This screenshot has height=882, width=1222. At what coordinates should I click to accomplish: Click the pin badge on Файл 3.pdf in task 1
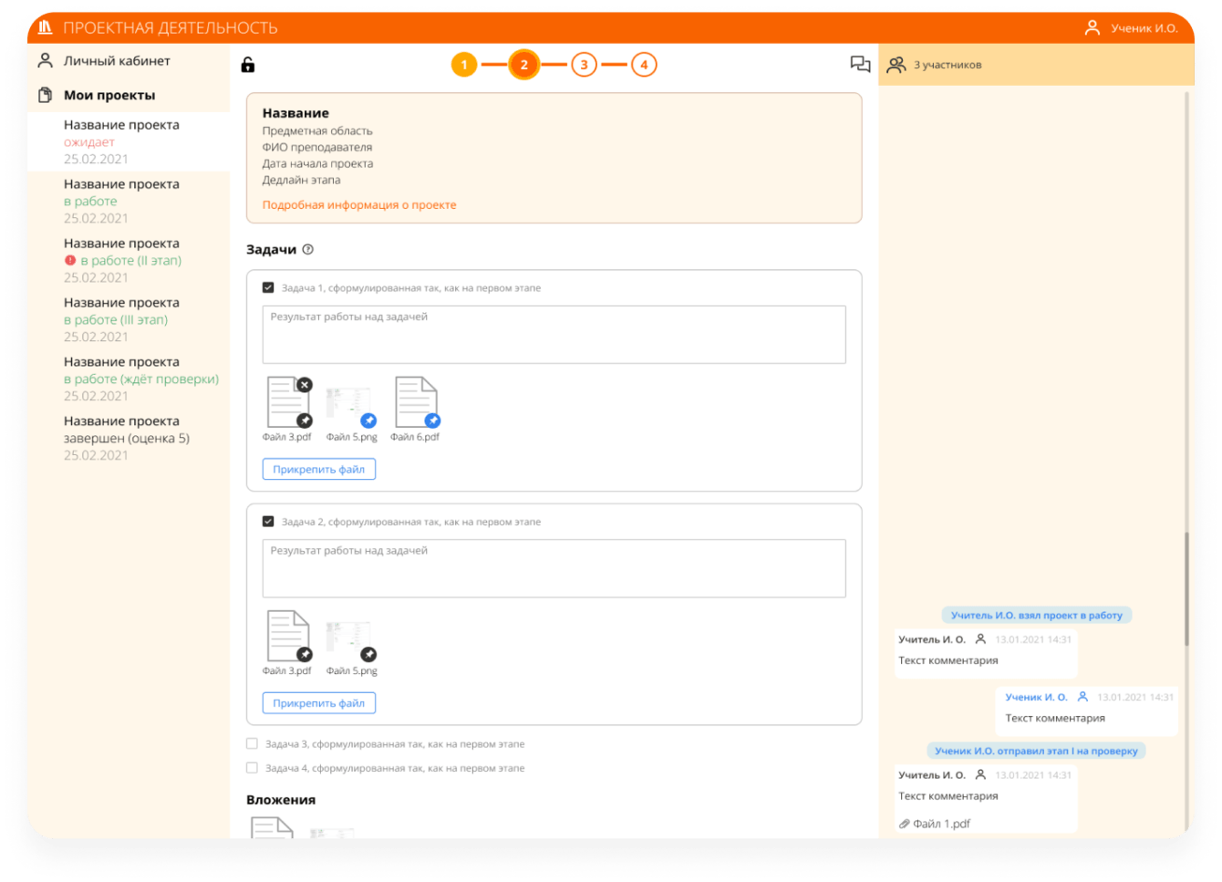[x=305, y=420]
